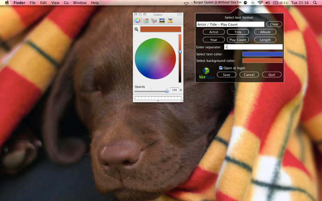This screenshot has width=322, height=201.
Task: Select the color wheel picker mode
Action: [x=138, y=21]
